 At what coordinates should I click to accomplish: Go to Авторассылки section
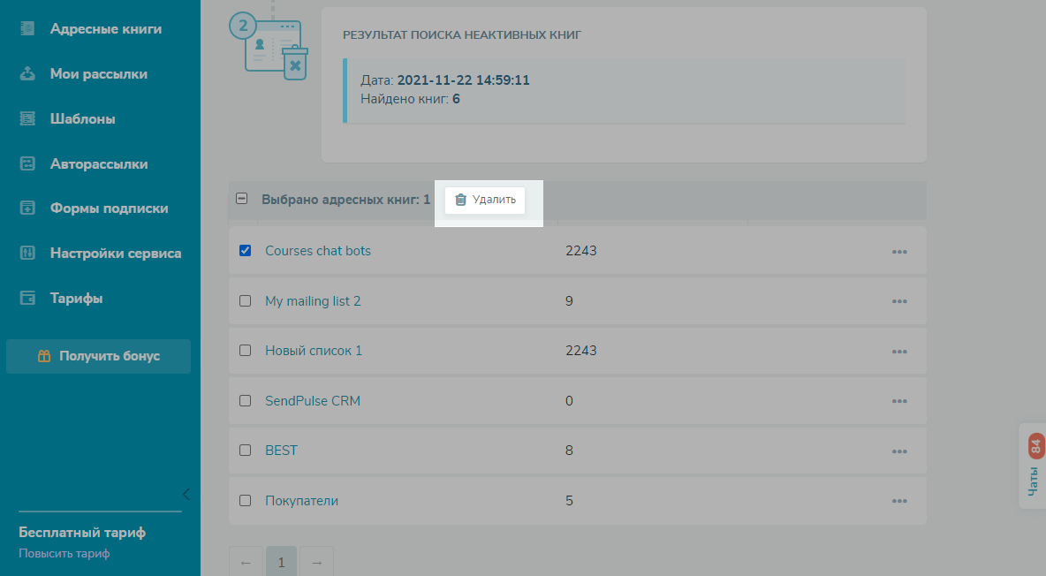tap(100, 163)
